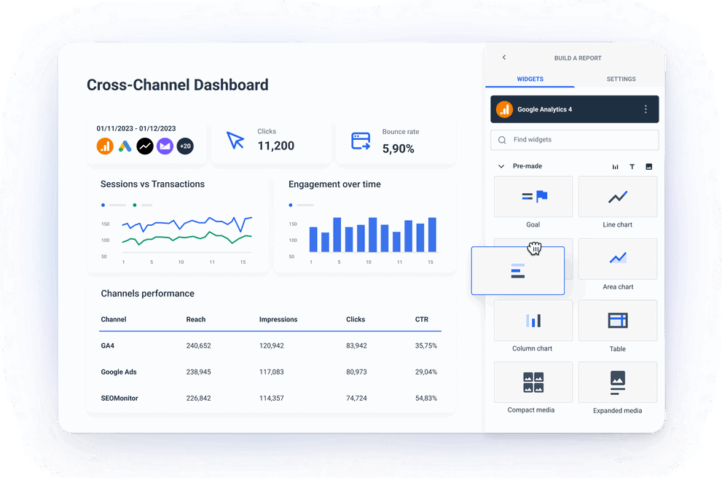722x478 pixels.
Task: Sort by the Impressions column header
Action: tap(278, 319)
